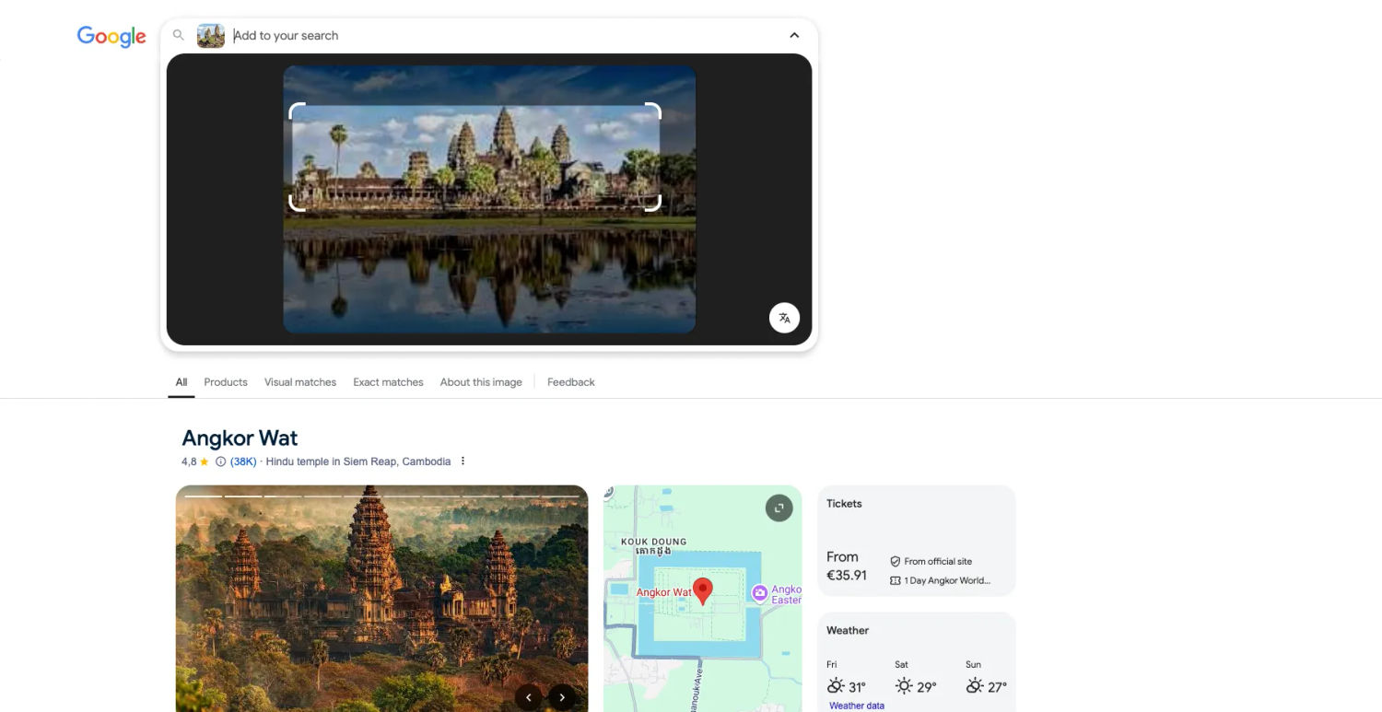Click the red Angkor Wat map pin

coord(703,590)
